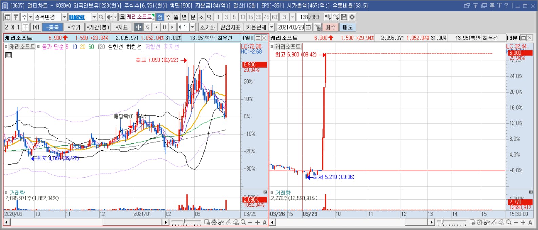Click the chart settings gear icon
This screenshot has height=230, width=538.
click(352, 17)
